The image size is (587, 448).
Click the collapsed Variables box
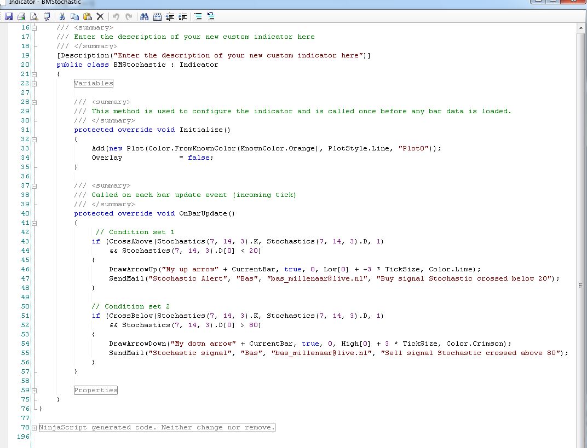coord(94,83)
